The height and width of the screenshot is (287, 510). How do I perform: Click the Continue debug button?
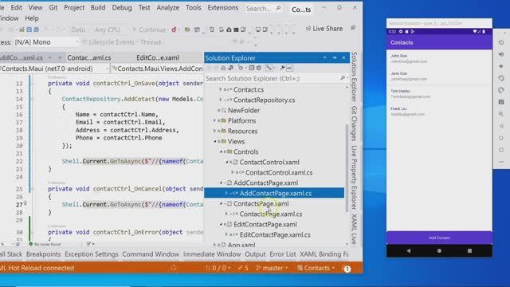149,29
